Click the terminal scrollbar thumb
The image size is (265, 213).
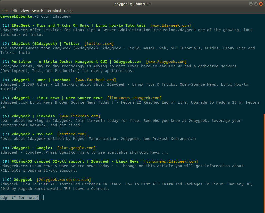(x=264, y=163)
